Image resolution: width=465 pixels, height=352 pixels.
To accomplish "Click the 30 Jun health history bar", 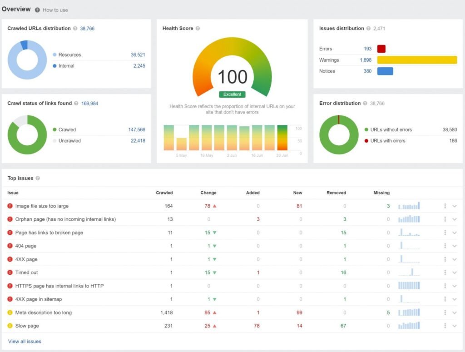I will [x=282, y=138].
